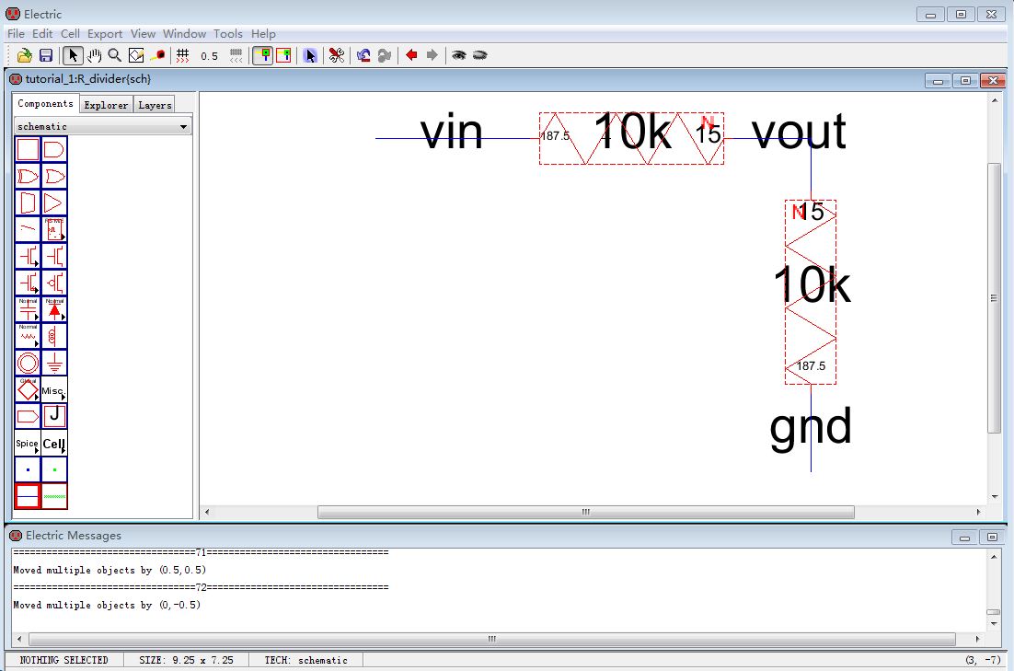1014x671 pixels.
Task: Select the blue wire pin
Action: pos(28,469)
